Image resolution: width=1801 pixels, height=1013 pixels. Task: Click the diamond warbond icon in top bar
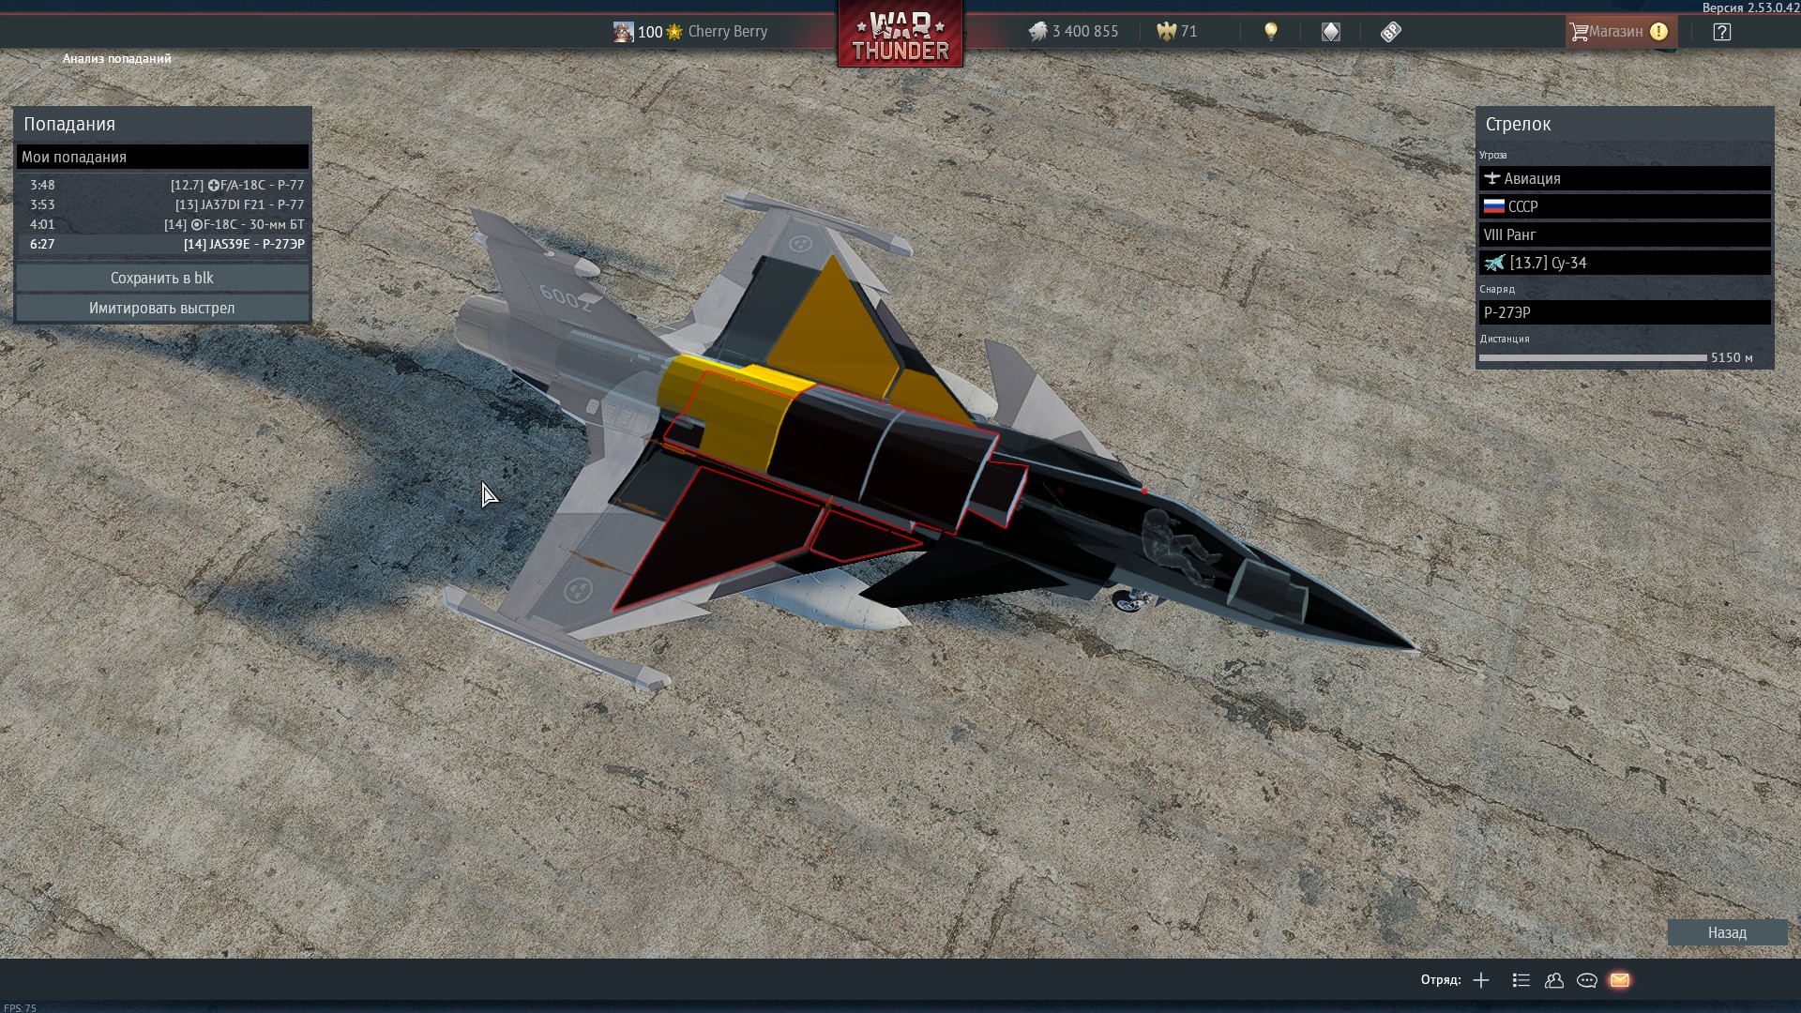(x=1331, y=32)
